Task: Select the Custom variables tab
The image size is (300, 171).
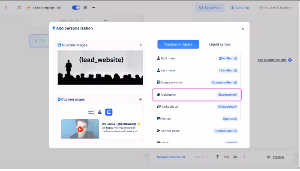Action: click(178, 44)
